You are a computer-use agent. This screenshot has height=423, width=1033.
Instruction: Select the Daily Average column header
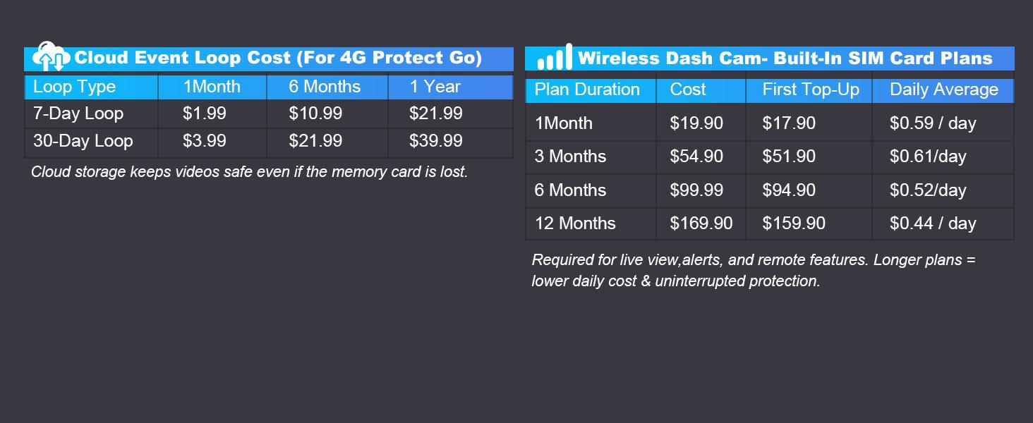coord(943,90)
